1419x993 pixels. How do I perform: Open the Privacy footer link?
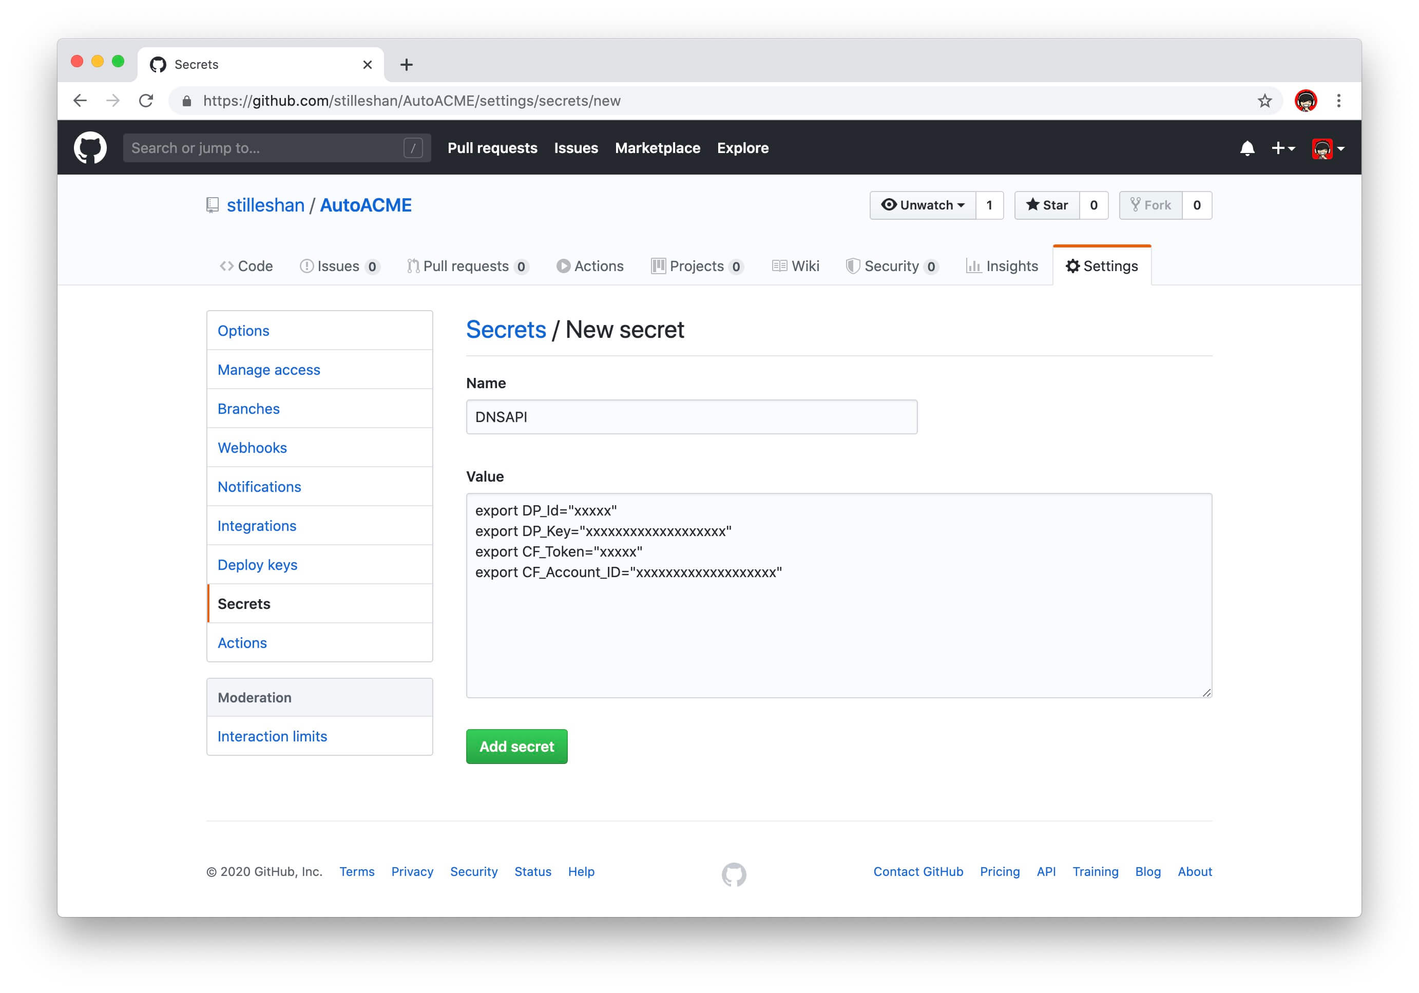tap(412, 871)
